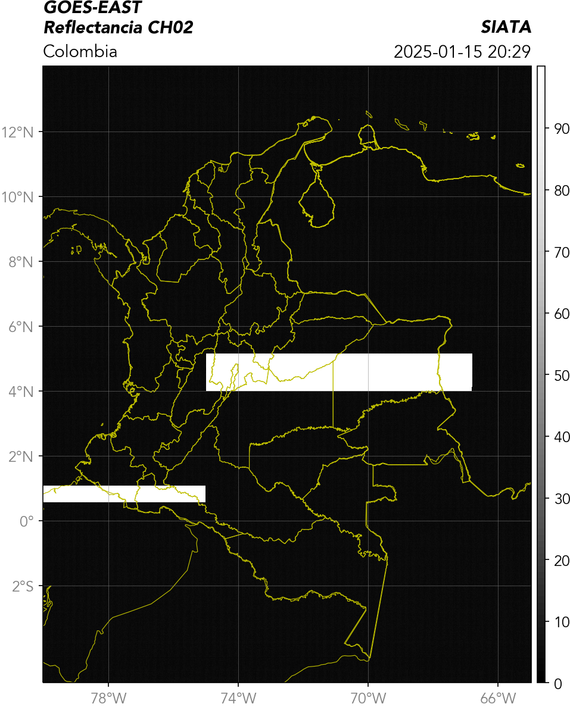
Task: Click the Reflectancia CH02 subtitle
Action: click(119, 27)
